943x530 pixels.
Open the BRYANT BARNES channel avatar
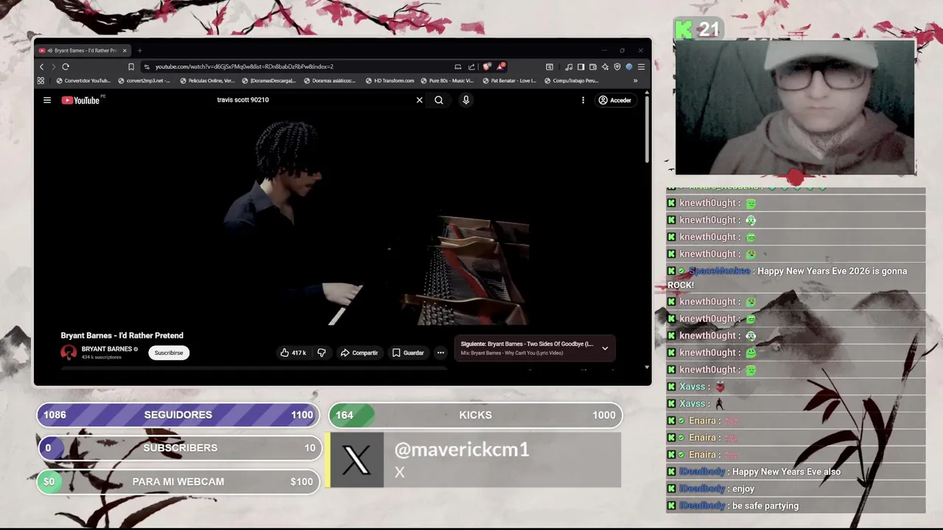coord(69,353)
